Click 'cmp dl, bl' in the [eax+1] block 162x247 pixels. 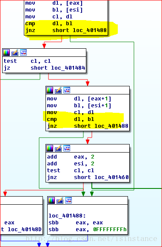(71, 119)
